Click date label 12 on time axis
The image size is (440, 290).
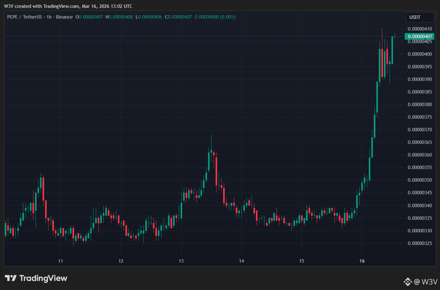point(121,261)
